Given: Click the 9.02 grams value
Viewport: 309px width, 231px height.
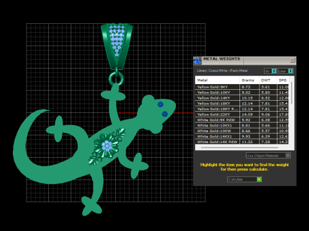Looking at the screenshot, I should point(246,92).
